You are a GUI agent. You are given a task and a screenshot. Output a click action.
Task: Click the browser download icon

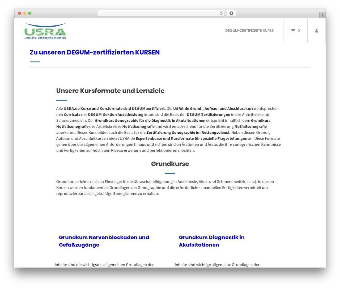[231, 13]
